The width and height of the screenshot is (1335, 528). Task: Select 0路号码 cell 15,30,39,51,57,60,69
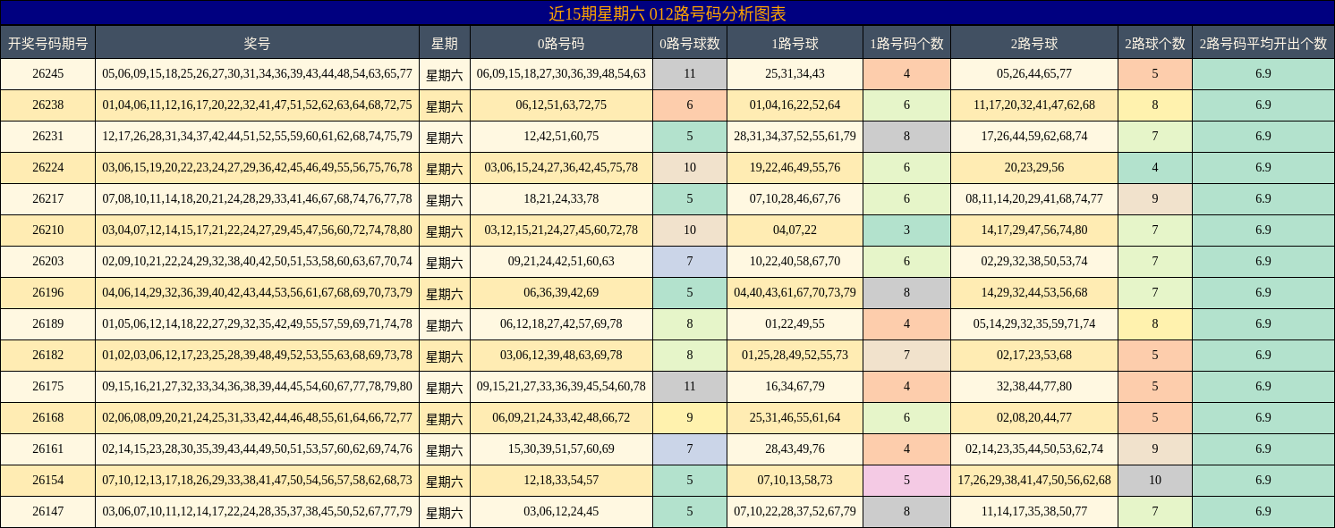tap(561, 449)
